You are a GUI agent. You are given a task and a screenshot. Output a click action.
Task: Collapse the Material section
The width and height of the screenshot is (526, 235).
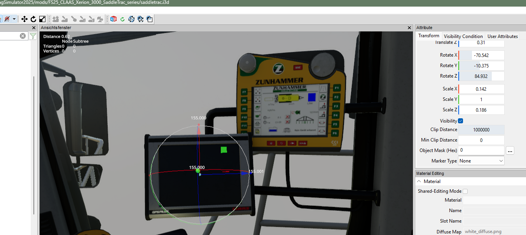pyautogui.click(x=419, y=181)
